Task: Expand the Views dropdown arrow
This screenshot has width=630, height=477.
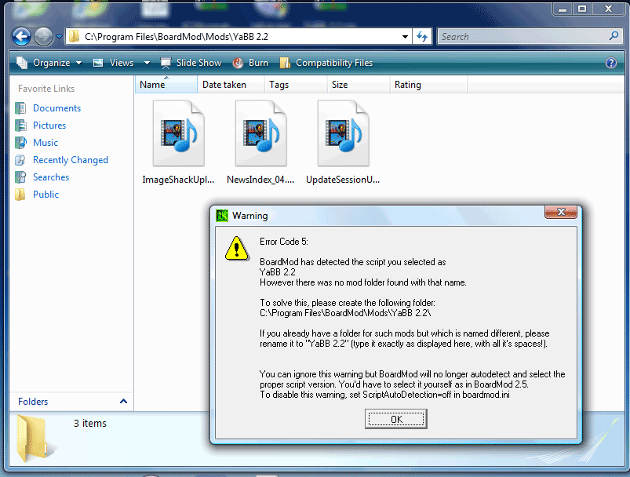Action: (147, 63)
